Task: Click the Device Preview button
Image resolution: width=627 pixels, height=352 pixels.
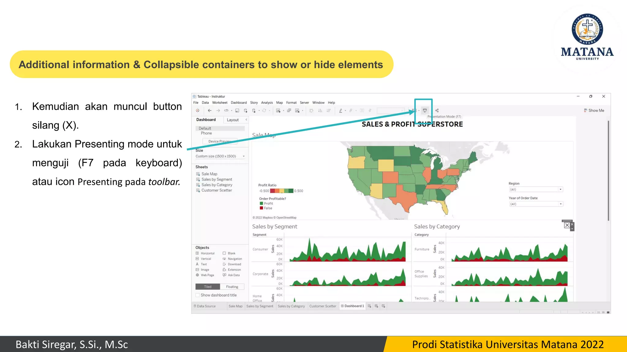Action: click(x=220, y=141)
